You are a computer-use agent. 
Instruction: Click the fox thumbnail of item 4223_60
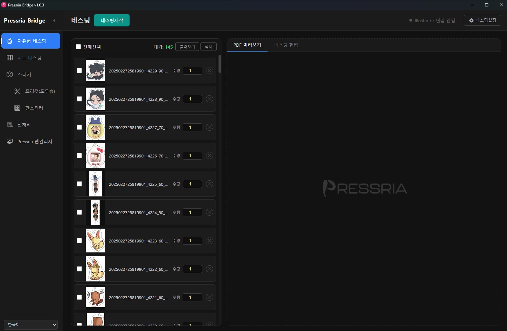pos(95,241)
